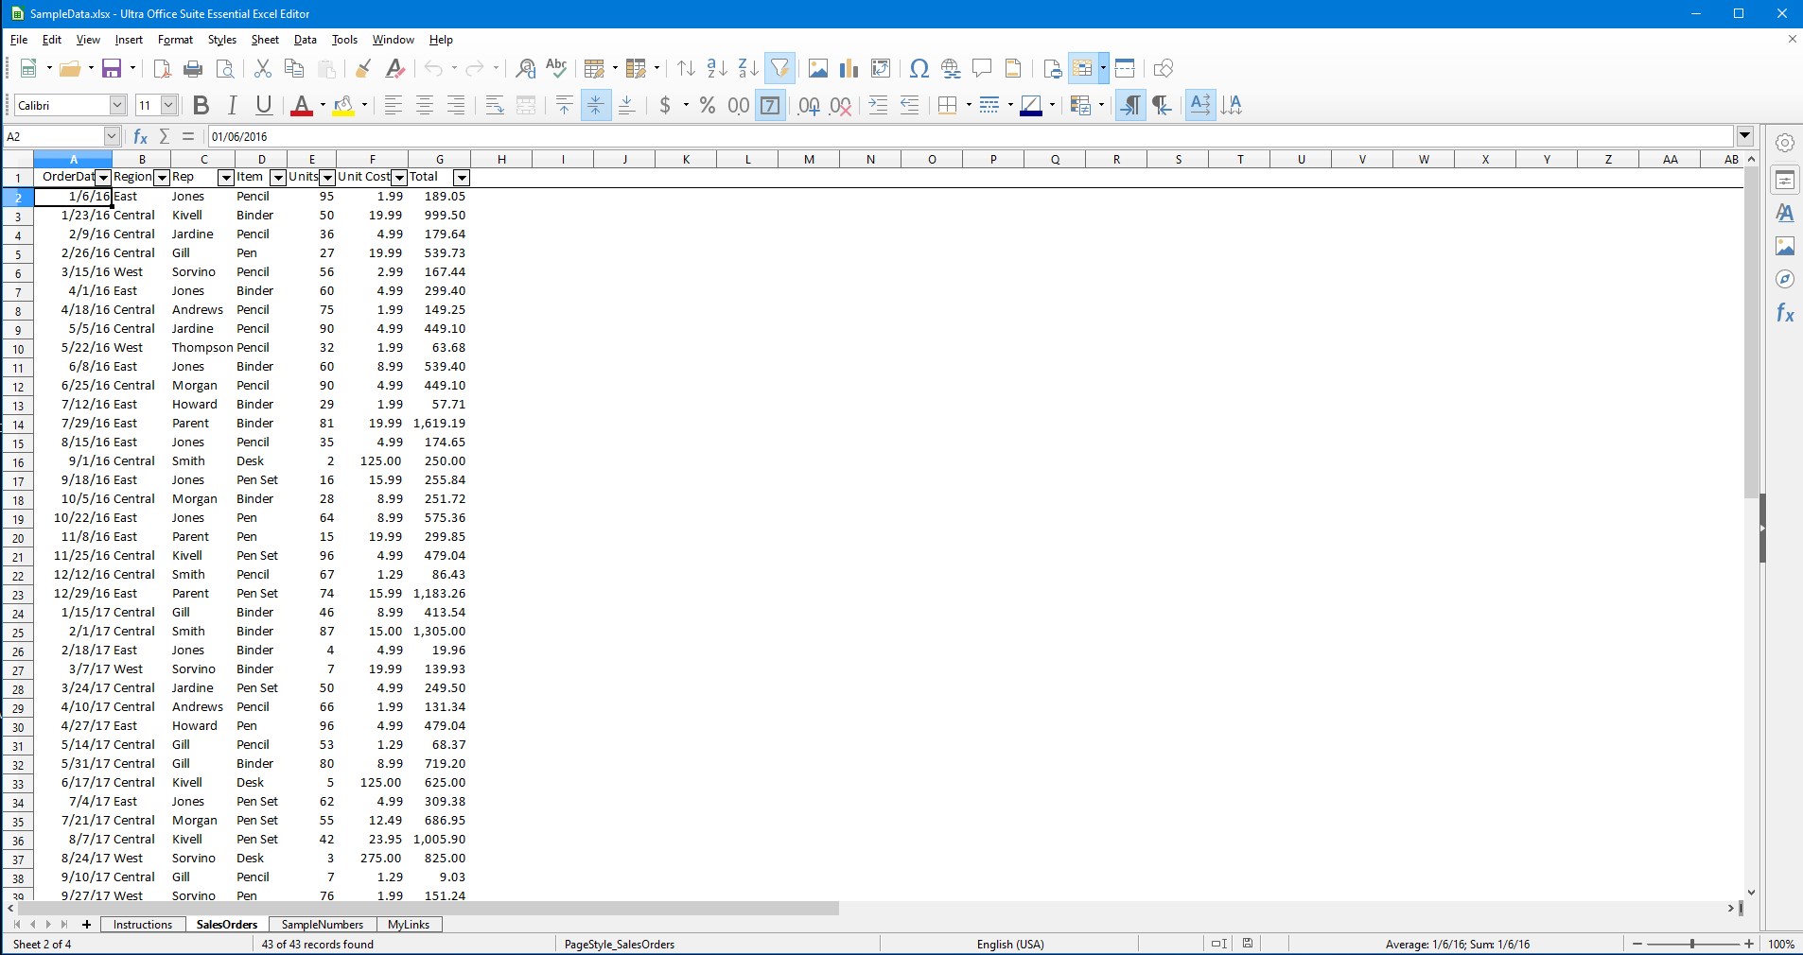Add a new sheet plus button

(x=86, y=925)
